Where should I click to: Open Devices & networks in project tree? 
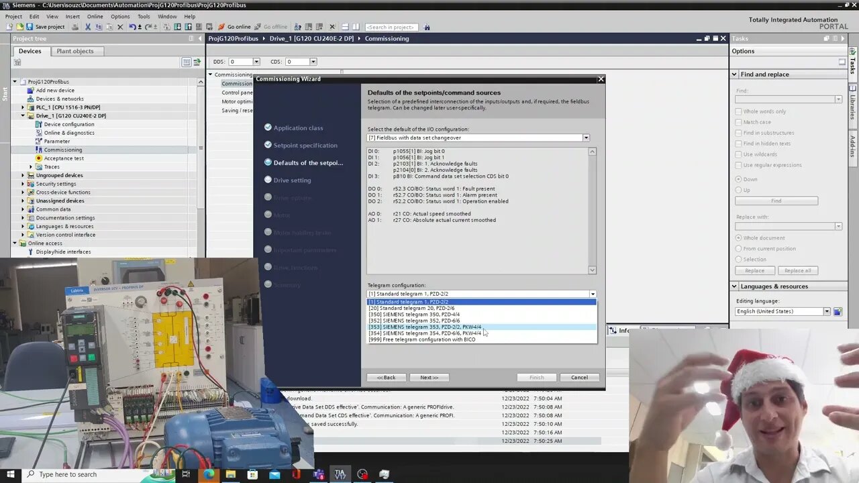pos(60,99)
